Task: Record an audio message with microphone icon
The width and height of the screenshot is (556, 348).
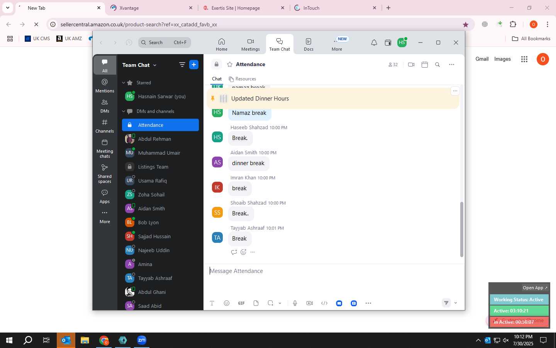Action: point(295,303)
